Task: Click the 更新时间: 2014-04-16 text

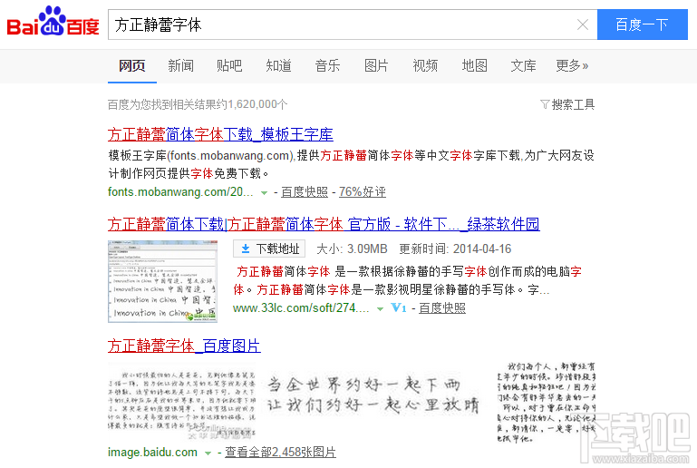Action: click(x=455, y=249)
